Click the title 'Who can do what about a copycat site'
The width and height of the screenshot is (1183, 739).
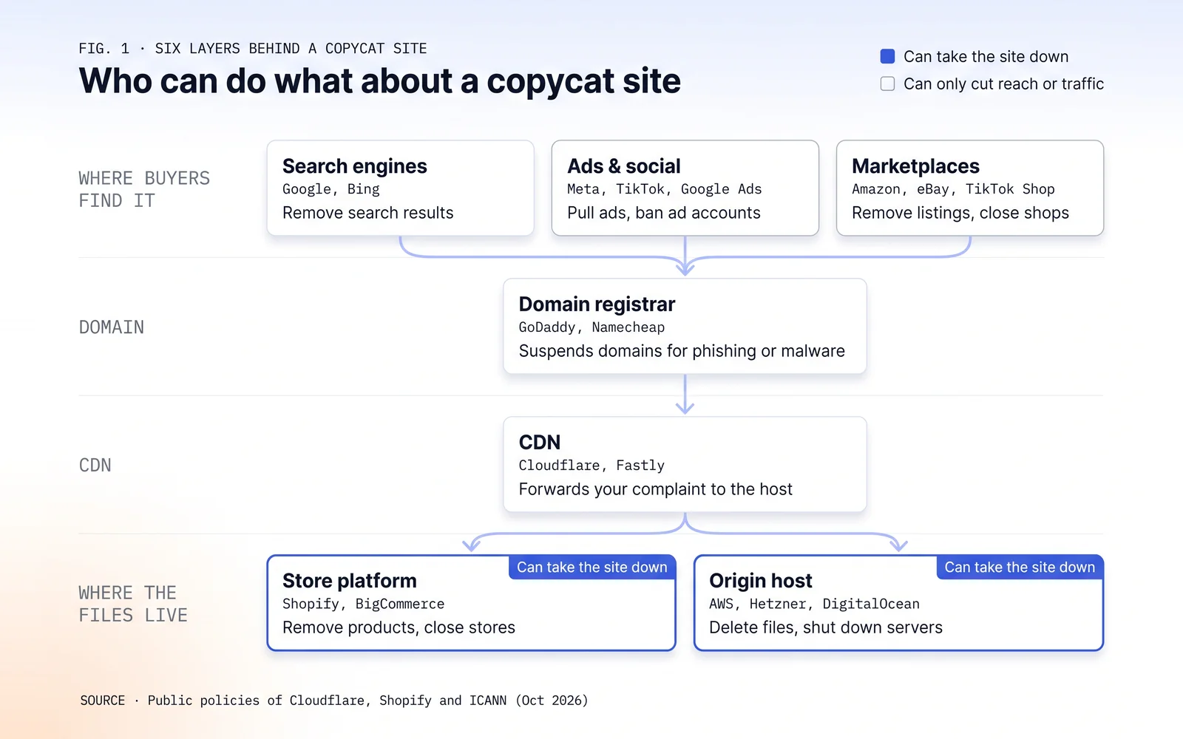pyautogui.click(x=380, y=81)
